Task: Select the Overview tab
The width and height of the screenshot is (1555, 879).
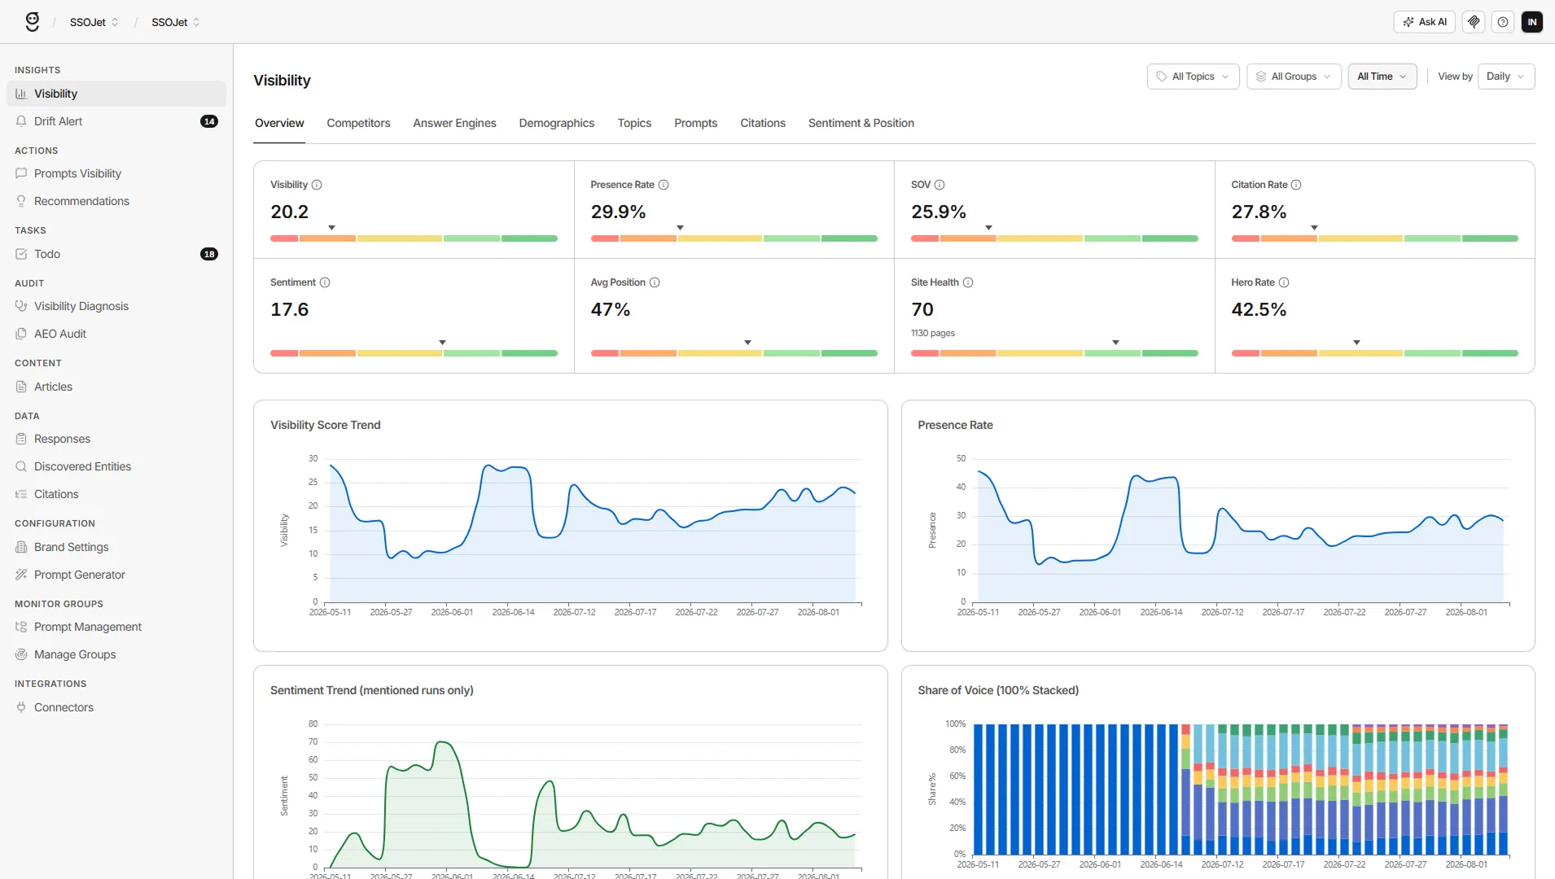Action: (279, 123)
